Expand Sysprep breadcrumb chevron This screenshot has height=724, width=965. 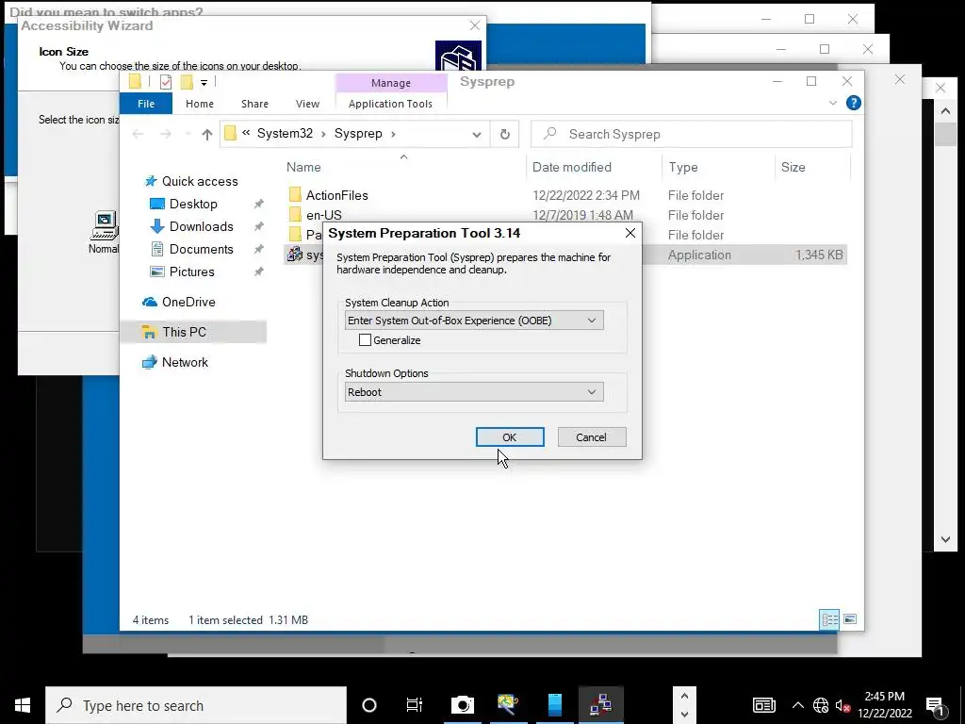393,134
